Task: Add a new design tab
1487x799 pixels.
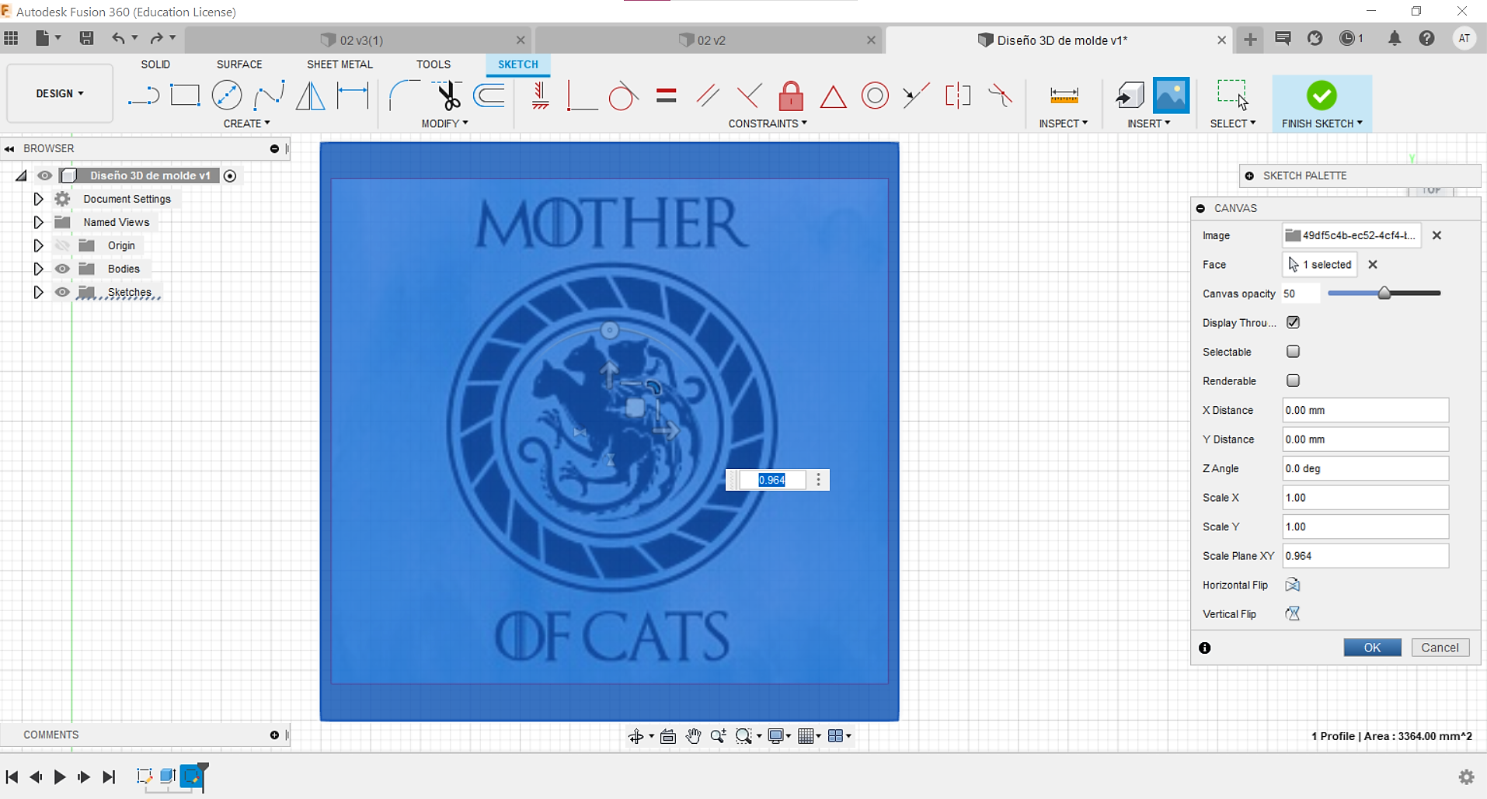Action: pos(1250,40)
